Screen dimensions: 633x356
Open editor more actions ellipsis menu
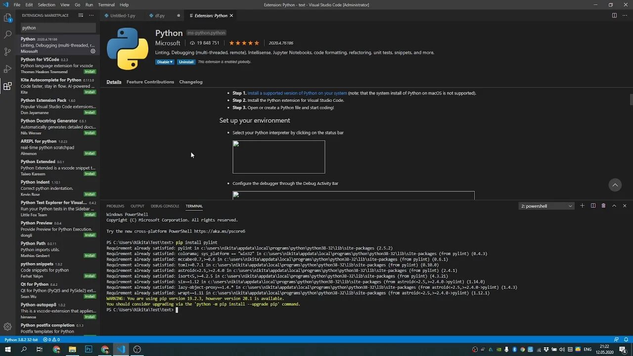pos(625,15)
